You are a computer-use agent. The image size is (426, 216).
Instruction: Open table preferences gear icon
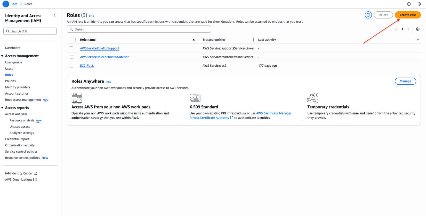417,29
